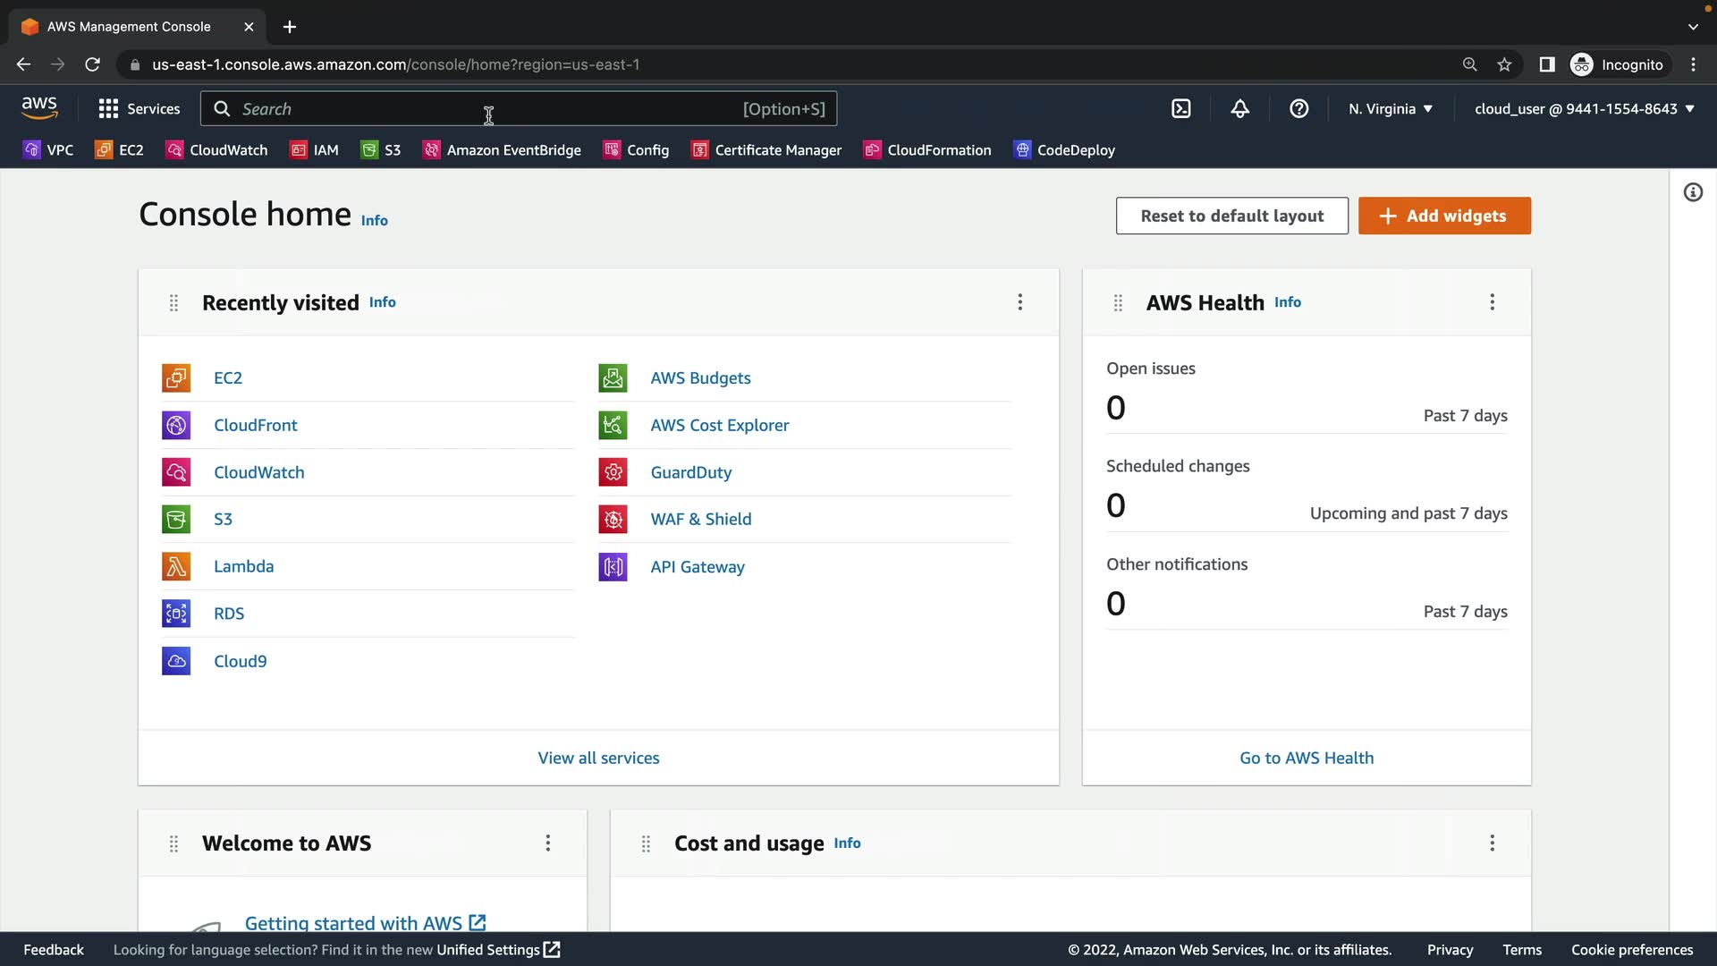Open AWS Health widget options menu
1717x966 pixels.
pyautogui.click(x=1492, y=302)
